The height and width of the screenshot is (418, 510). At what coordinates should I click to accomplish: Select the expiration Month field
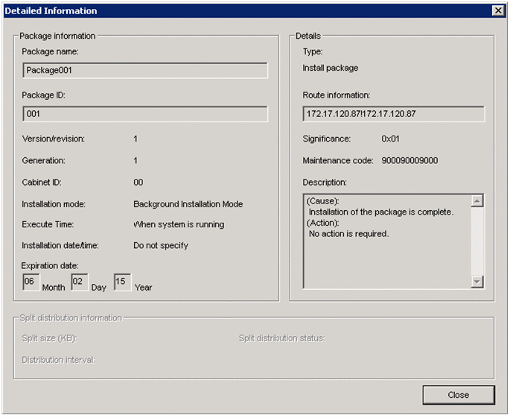click(x=31, y=282)
